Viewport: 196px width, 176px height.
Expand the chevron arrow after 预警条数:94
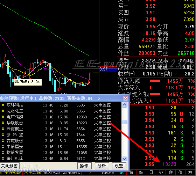click(99, 98)
